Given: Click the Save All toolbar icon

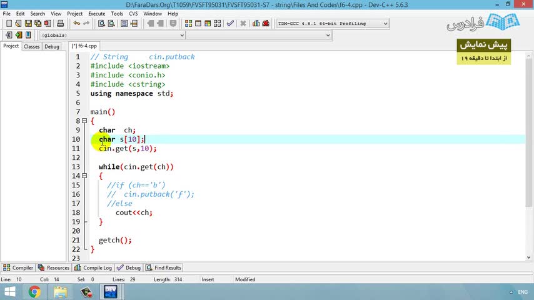Looking at the screenshot, I should tap(38, 24).
